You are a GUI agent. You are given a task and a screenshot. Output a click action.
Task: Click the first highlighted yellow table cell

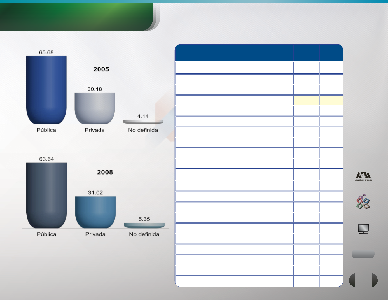(306, 100)
